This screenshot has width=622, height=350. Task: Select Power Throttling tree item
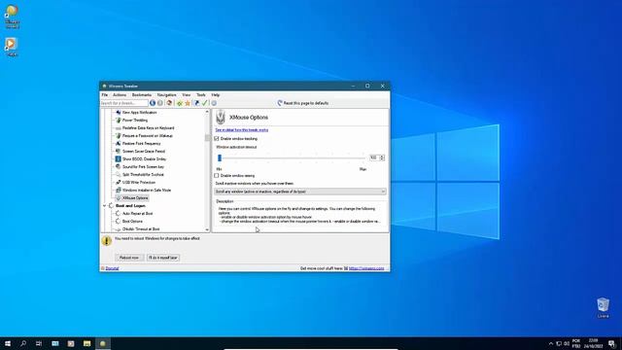click(135, 121)
